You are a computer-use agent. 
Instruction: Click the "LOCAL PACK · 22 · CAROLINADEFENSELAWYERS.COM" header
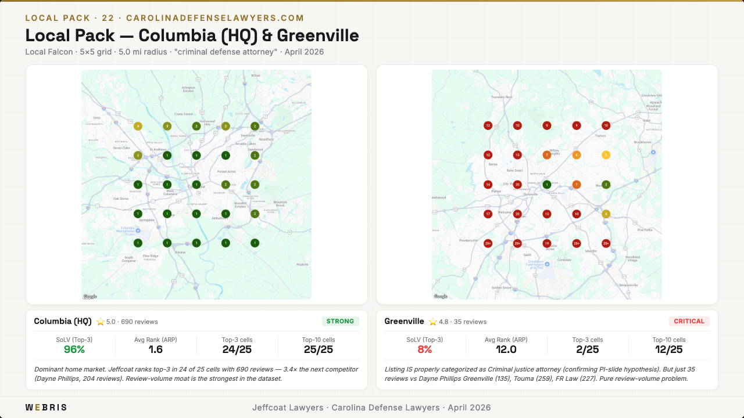point(164,19)
